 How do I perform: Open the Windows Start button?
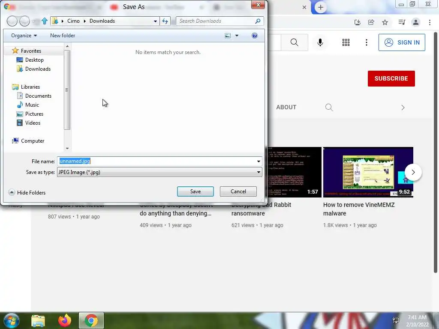11,320
